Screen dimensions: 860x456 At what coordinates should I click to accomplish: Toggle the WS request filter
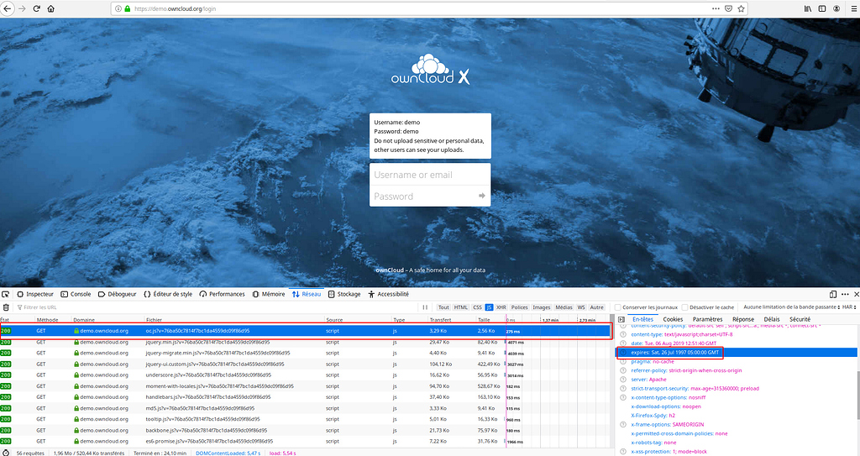tap(581, 307)
